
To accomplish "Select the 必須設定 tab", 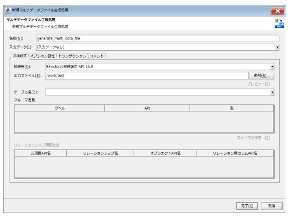I will click(x=19, y=56).
